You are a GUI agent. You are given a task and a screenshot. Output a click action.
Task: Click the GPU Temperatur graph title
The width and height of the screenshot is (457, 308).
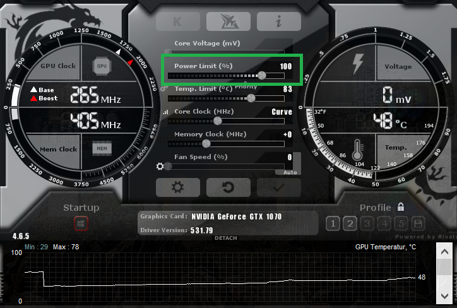point(385,247)
